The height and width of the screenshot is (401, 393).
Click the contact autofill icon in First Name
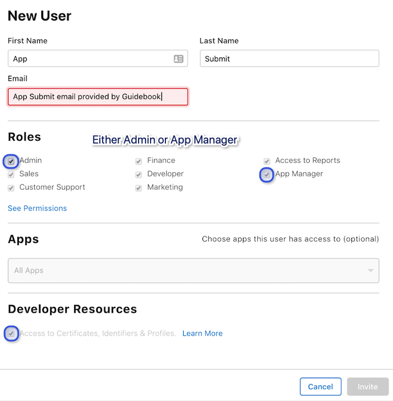[x=179, y=59]
